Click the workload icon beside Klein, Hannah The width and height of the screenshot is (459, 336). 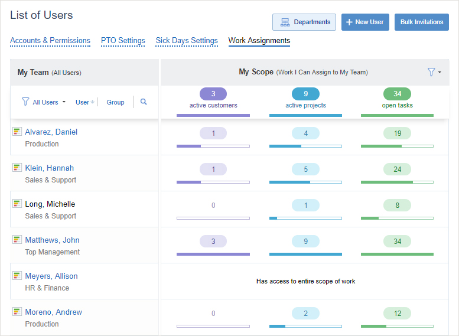pos(17,168)
